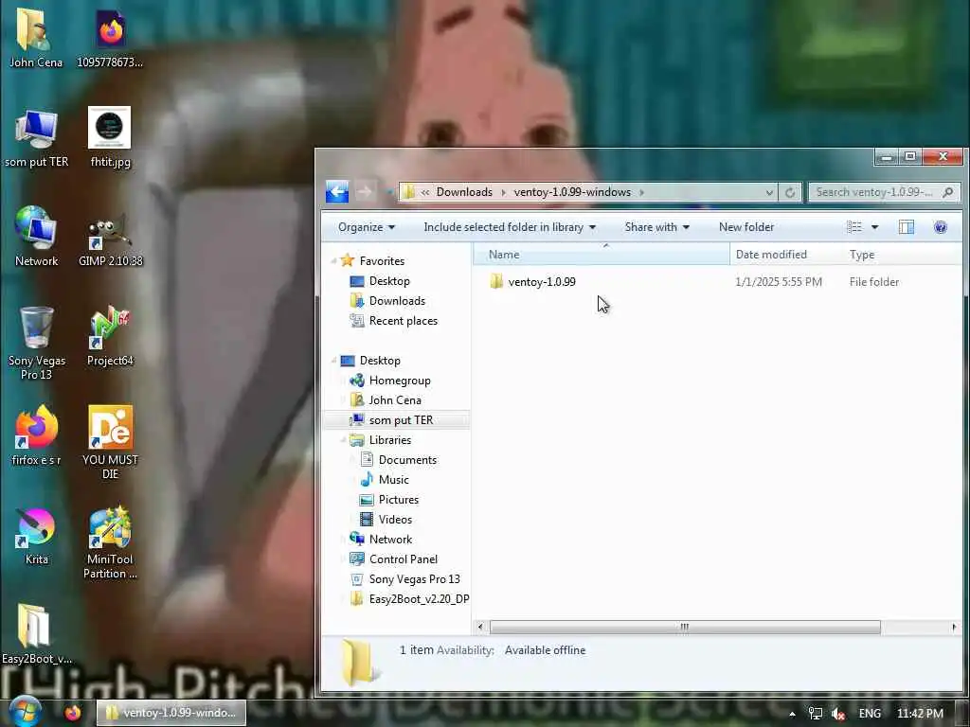The image size is (970, 727).
Task: Select Homegroup in navigation tree
Action: coord(399,381)
